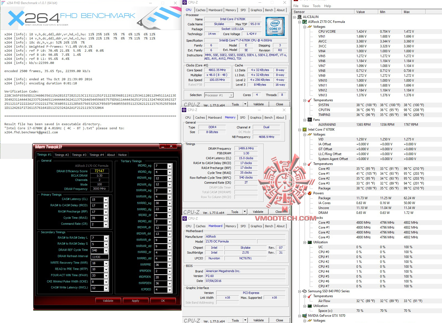Click the Temperatures thermometer icon under ASRock Z170
This screenshot has width=442, height=323.
(309, 100)
